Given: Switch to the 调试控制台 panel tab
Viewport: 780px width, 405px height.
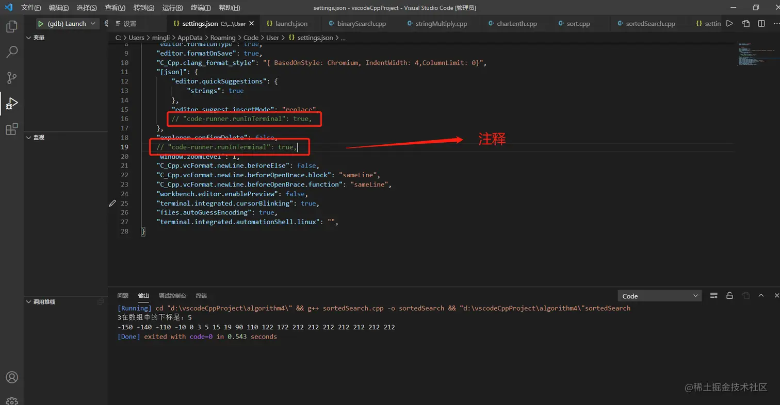Looking at the screenshot, I should pos(172,296).
